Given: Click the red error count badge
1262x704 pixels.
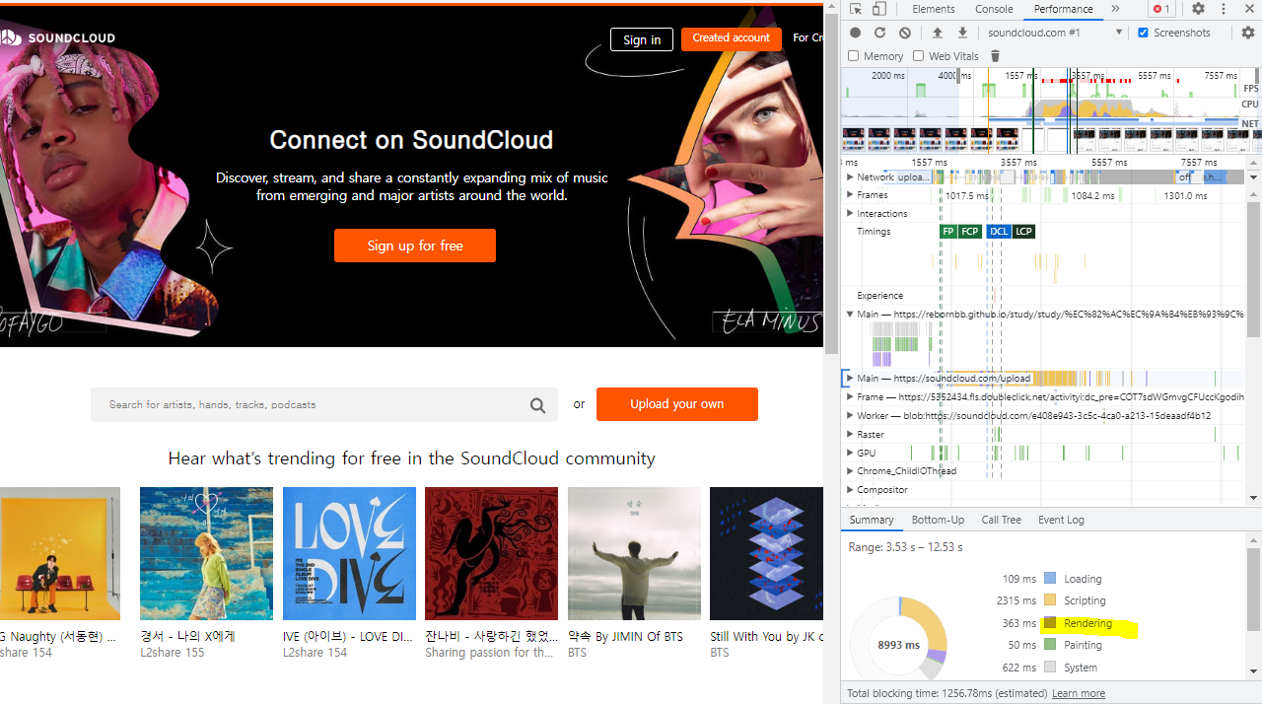Looking at the screenshot, I should click(x=1161, y=9).
